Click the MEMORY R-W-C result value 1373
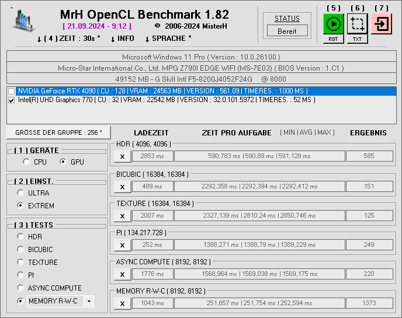Image resolution: width=402 pixels, height=318 pixels. 369,303
